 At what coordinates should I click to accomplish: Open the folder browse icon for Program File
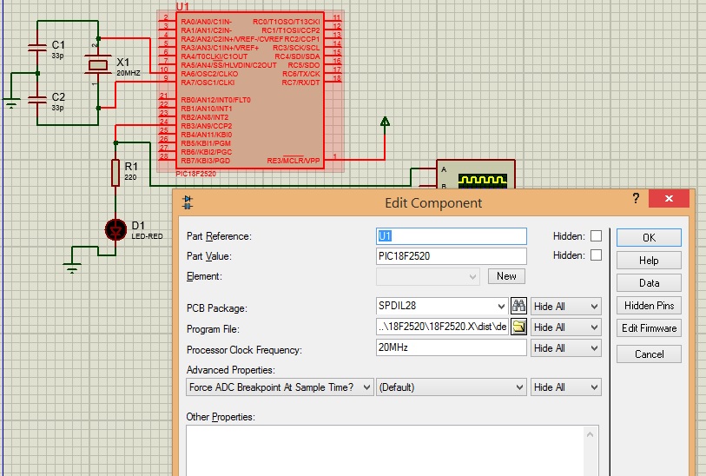coord(518,327)
